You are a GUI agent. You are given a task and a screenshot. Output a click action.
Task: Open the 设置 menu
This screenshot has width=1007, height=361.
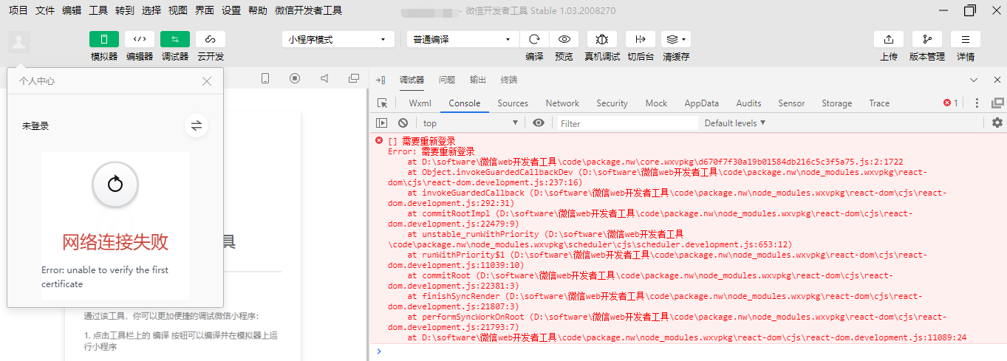coord(231,10)
